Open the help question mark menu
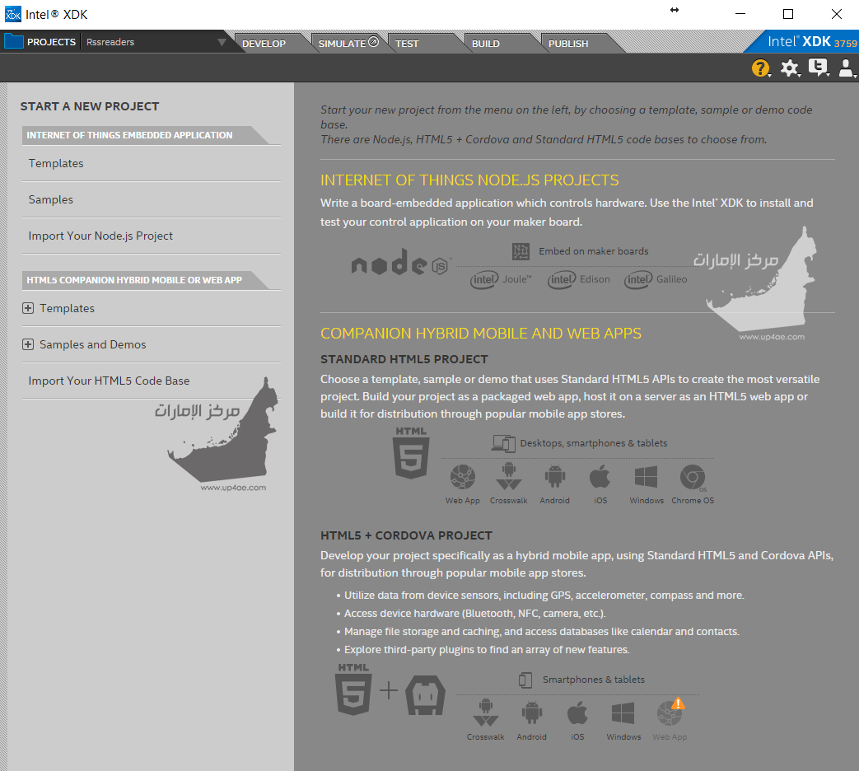Image resolution: width=859 pixels, height=771 pixels. click(760, 68)
